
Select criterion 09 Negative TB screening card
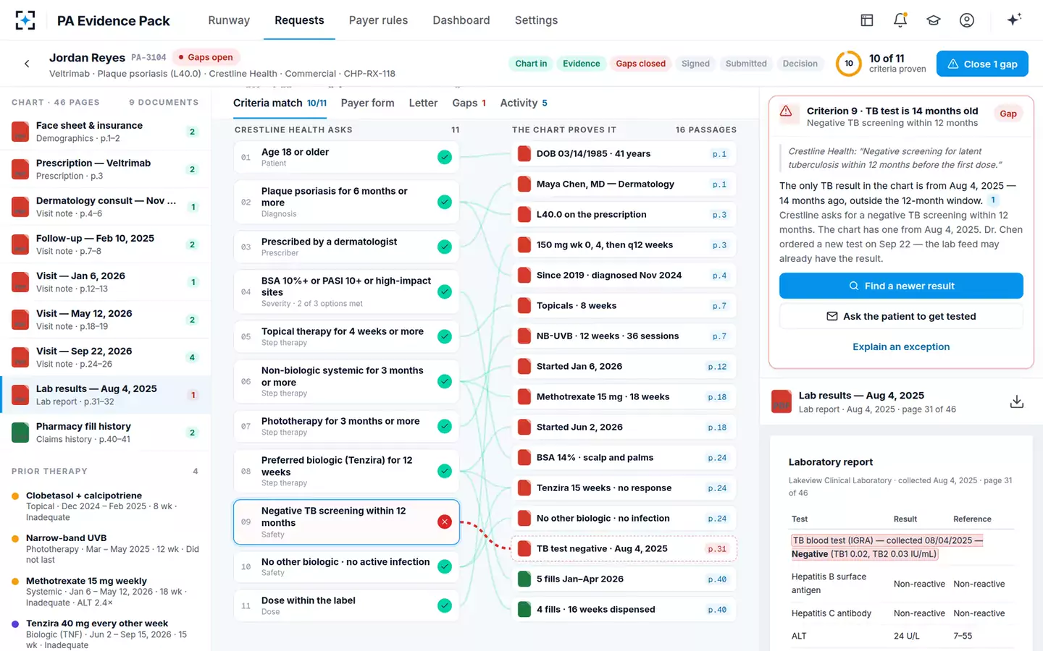[346, 522]
